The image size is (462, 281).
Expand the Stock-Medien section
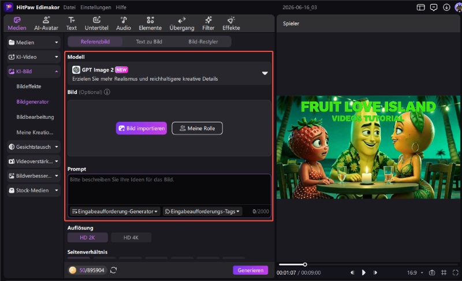tap(33, 190)
